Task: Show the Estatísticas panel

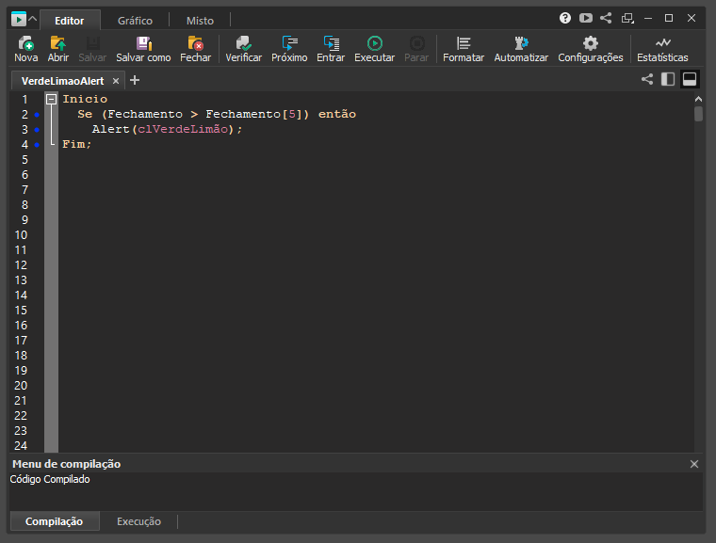Action: tap(662, 49)
